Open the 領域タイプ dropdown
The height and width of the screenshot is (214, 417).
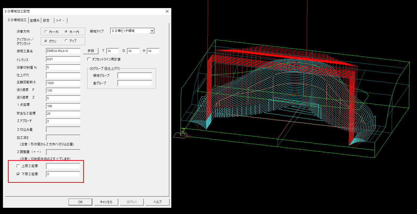point(152,31)
